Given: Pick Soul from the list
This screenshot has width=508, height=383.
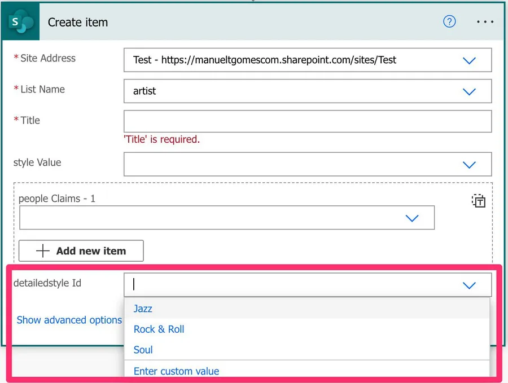Looking at the screenshot, I should (x=143, y=350).
